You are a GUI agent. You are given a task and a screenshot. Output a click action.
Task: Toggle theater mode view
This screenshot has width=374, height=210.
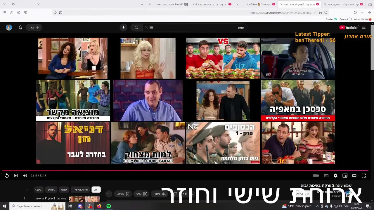tap(354, 176)
